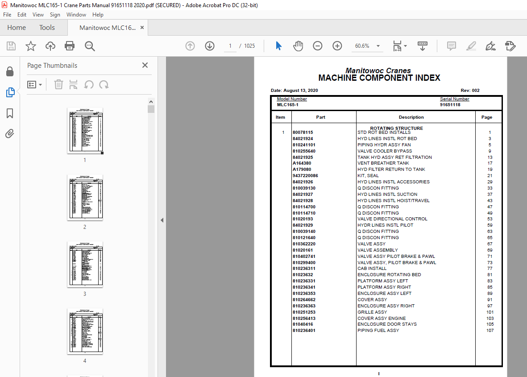Select the Highlight text pen tool

(x=471, y=46)
